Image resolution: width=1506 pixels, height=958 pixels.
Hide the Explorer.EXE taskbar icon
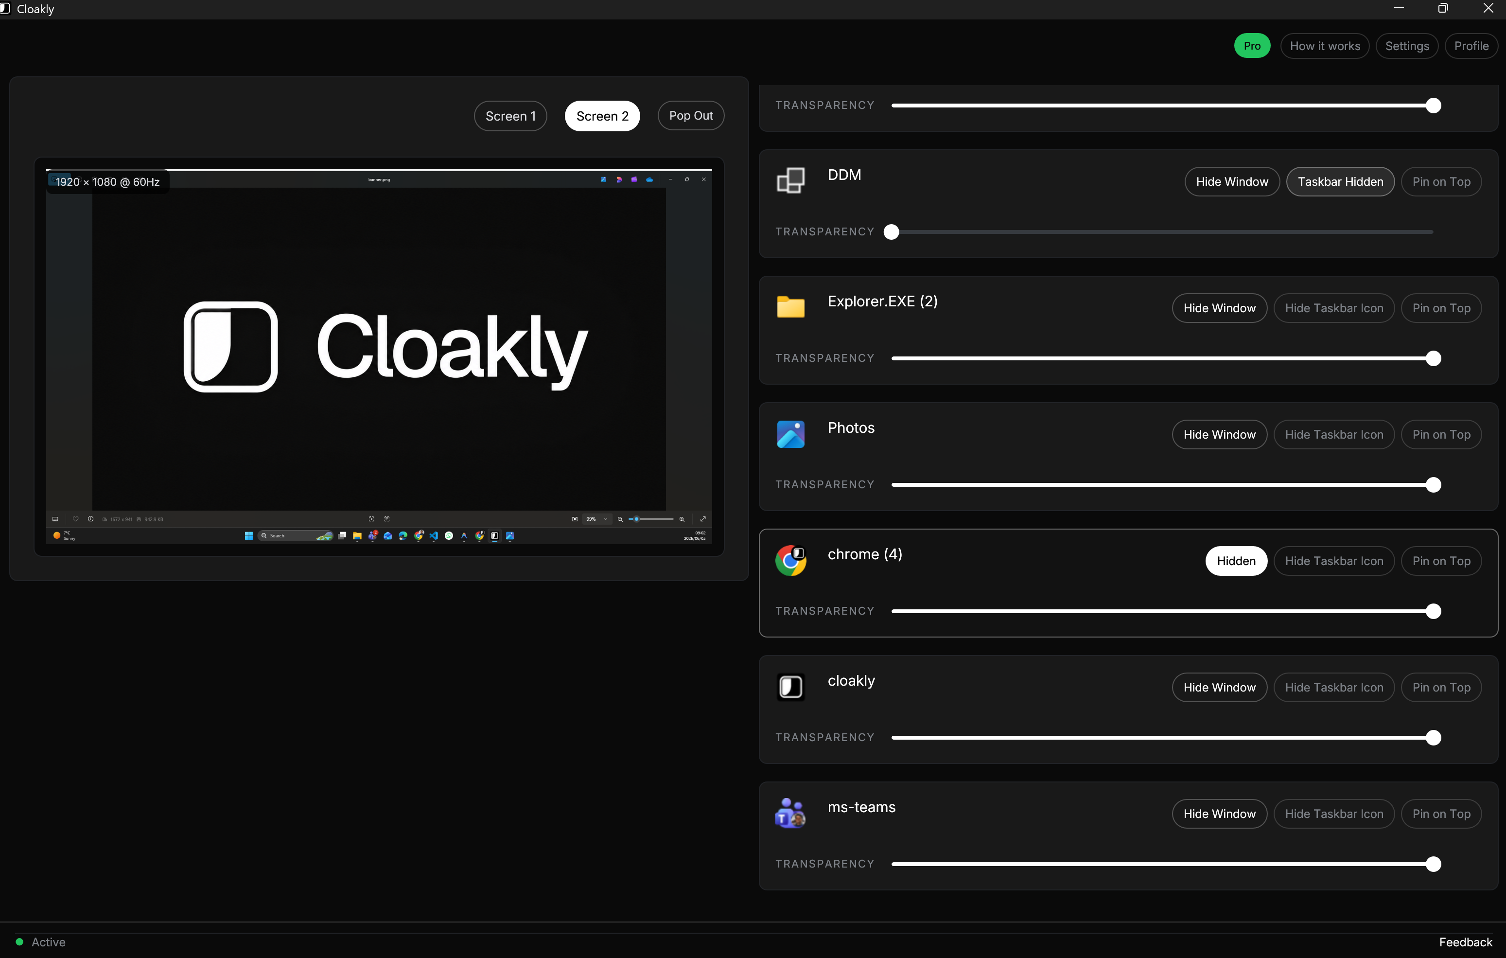pyautogui.click(x=1334, y=308)
